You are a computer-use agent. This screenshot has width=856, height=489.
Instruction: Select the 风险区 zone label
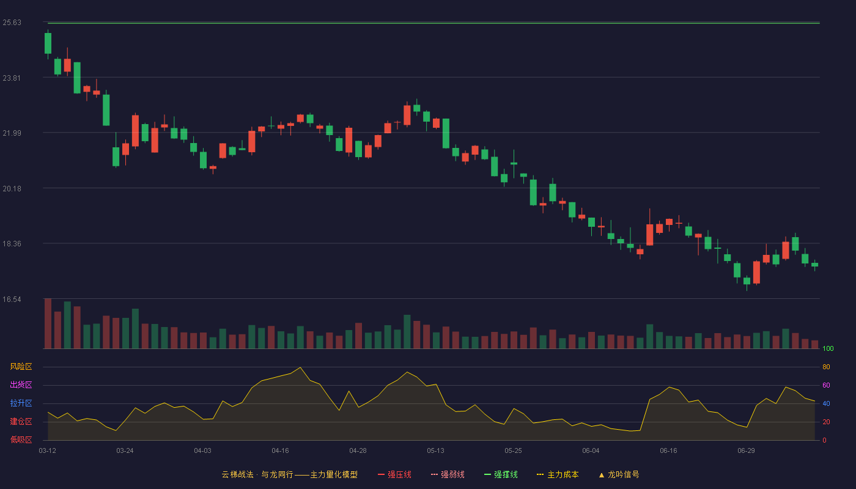coord(21,367)
